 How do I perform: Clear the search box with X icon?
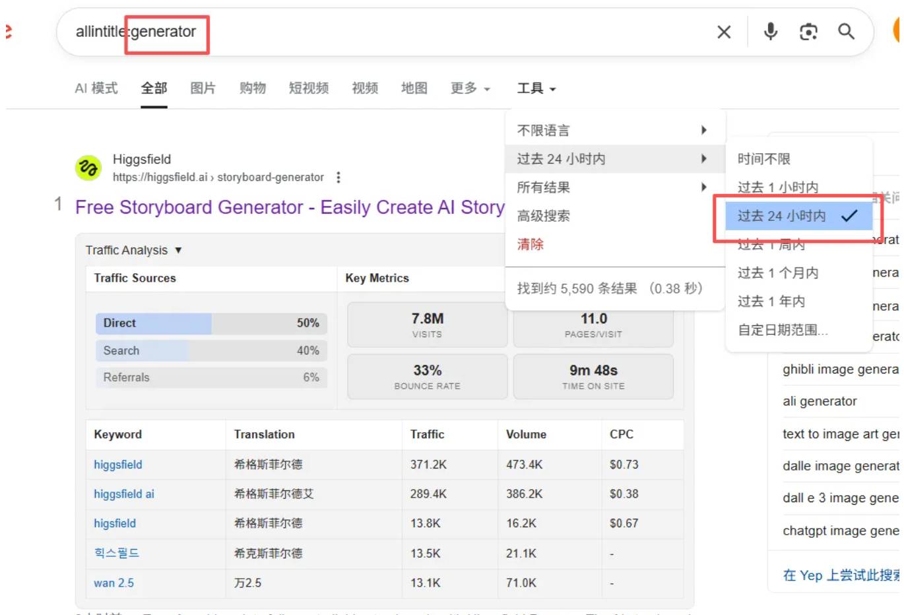tap(723, 32)
